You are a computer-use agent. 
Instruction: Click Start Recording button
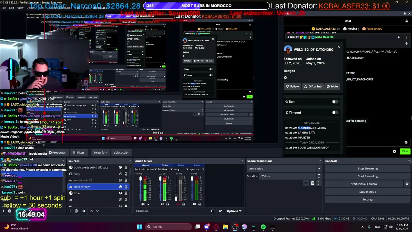(x=368, y=176)
